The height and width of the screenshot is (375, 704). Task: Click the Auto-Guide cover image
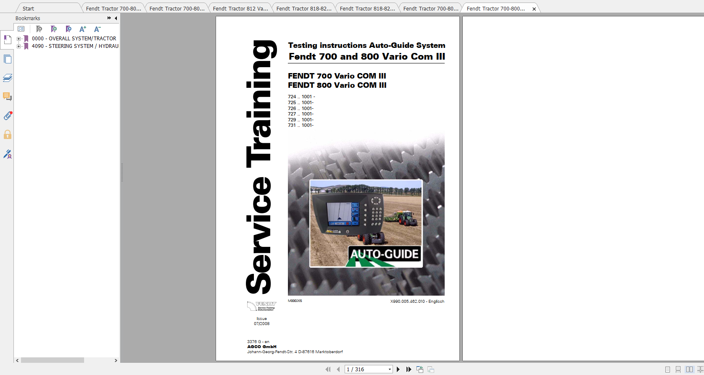tap(366, 223)
